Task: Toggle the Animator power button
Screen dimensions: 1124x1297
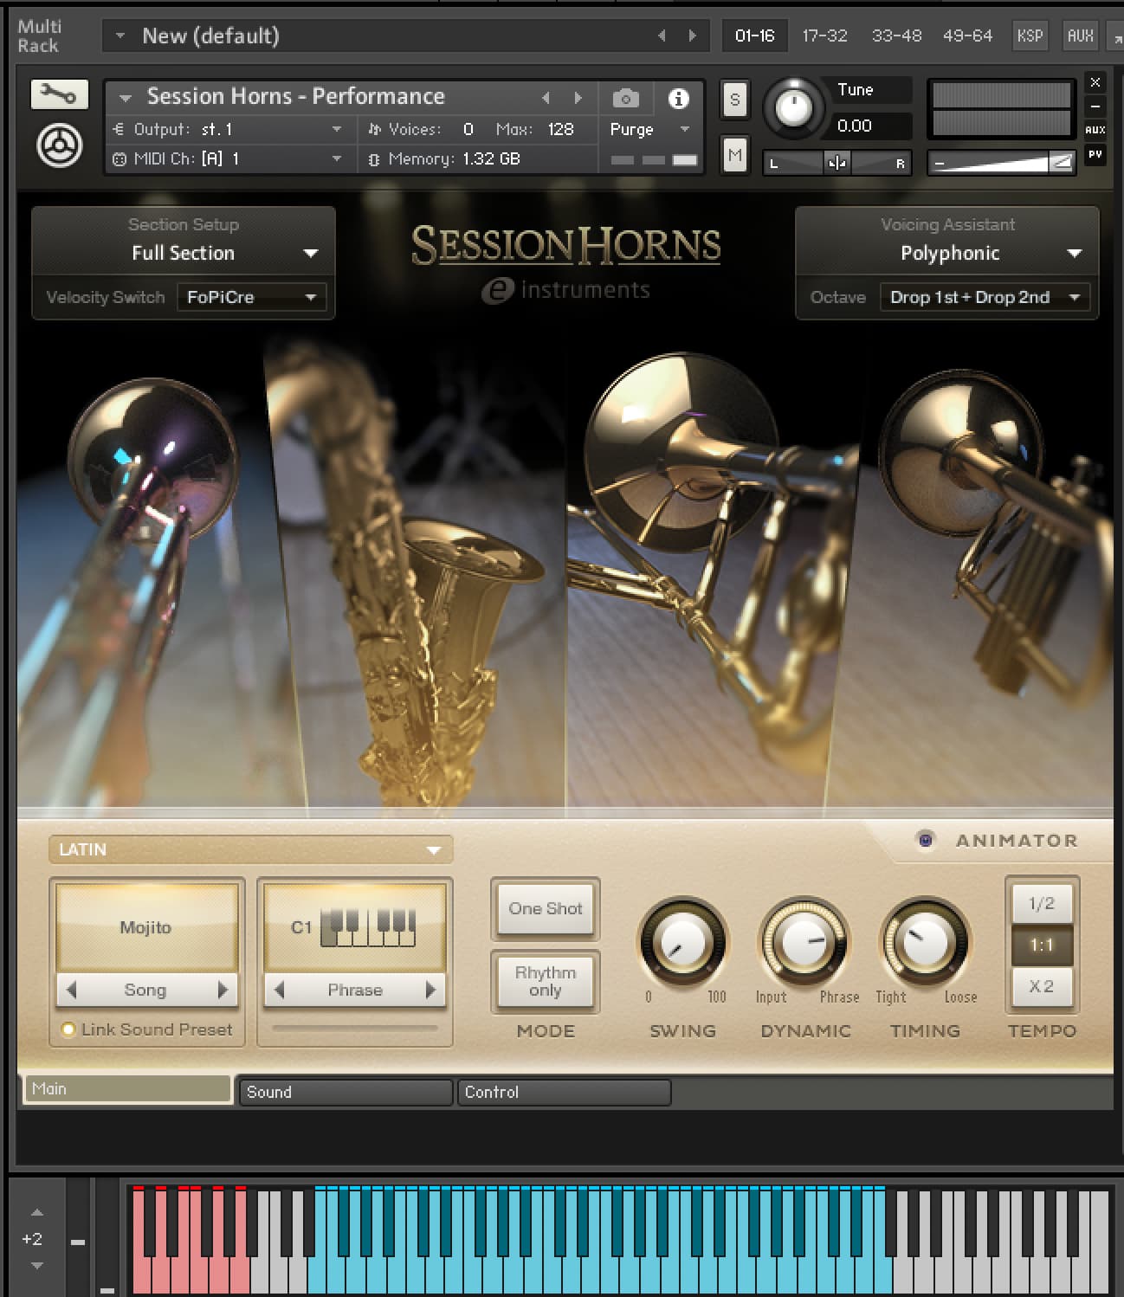Action: click(x=926, y=839)
